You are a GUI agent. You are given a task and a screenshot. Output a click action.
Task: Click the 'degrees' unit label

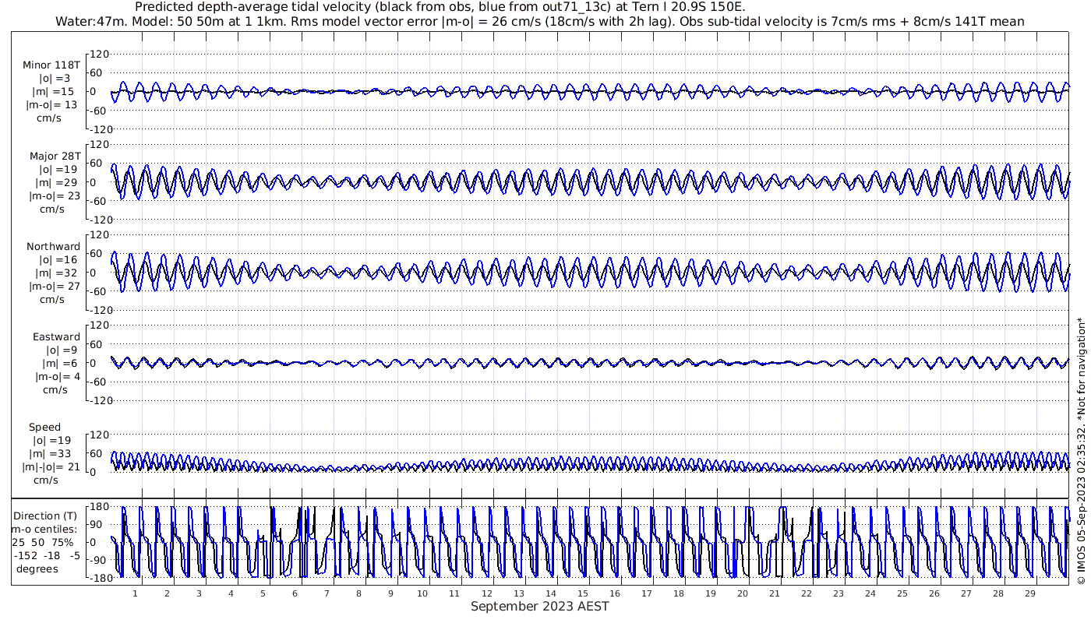pos(39,568)
